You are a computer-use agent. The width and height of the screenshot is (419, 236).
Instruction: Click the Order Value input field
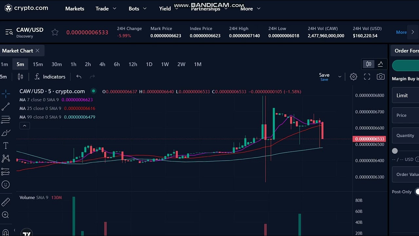tap(406, 174)
